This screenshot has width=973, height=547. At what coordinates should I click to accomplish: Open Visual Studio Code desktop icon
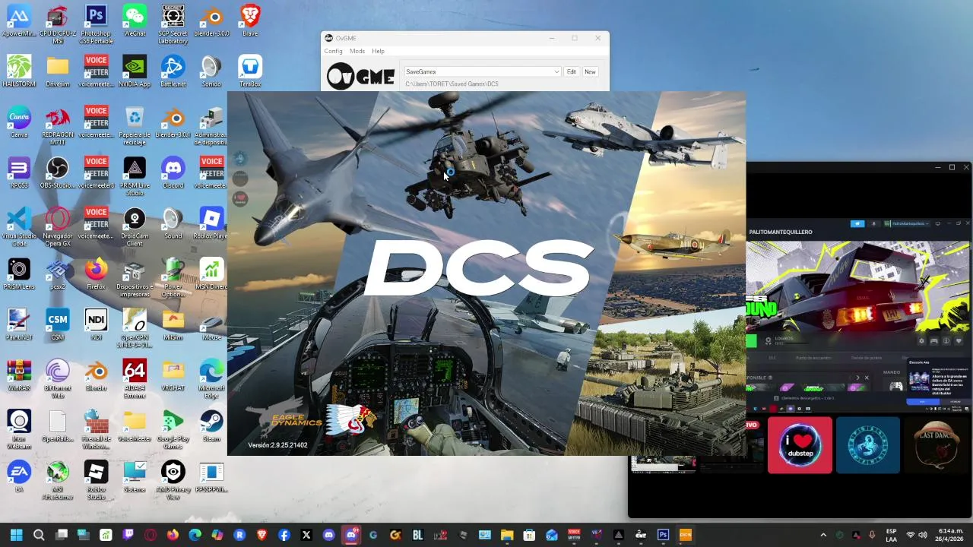click(x=19, y=226)
